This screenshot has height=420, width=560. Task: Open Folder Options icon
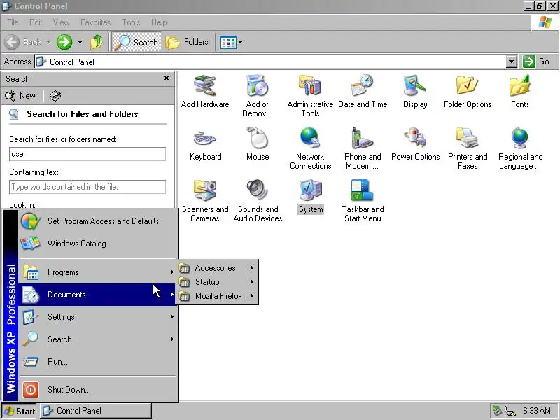(x=468, y=92)
